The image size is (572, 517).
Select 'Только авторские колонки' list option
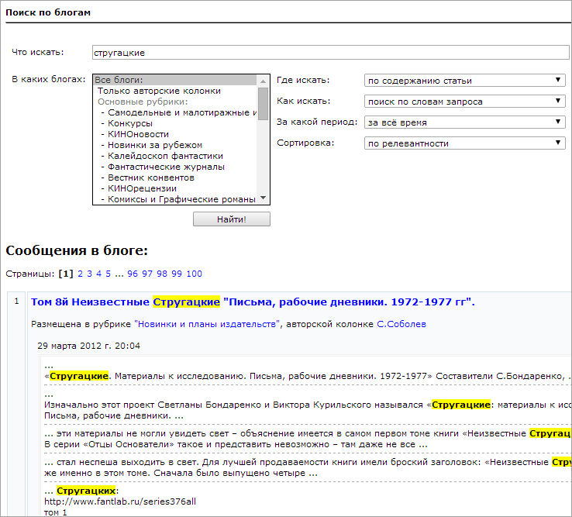159,91
